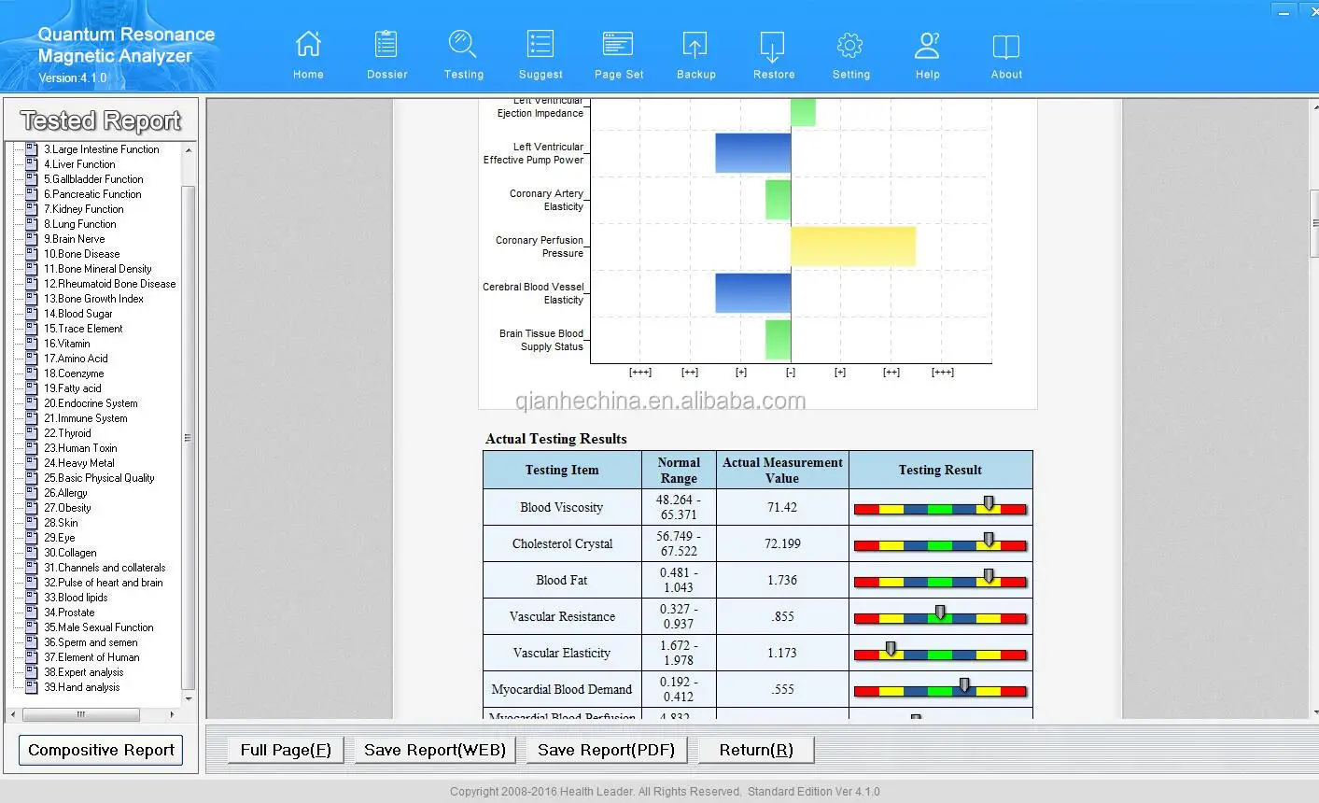Click Save Report(PDF) button

[x=606, y=750]
